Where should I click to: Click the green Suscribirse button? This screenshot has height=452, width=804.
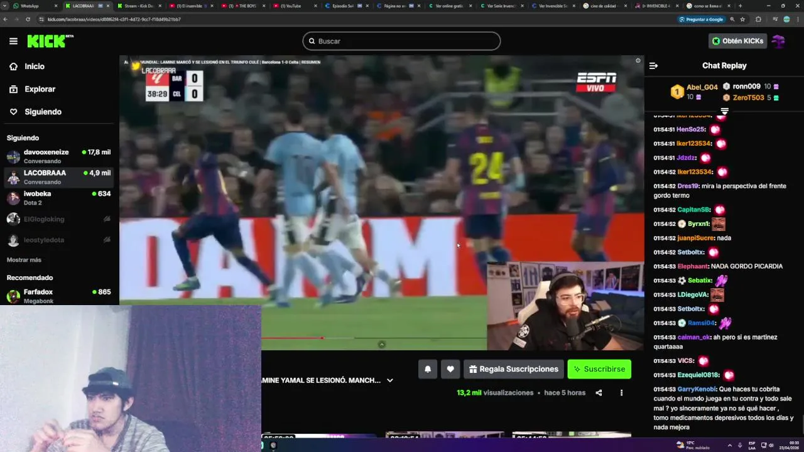pos(599,369)
